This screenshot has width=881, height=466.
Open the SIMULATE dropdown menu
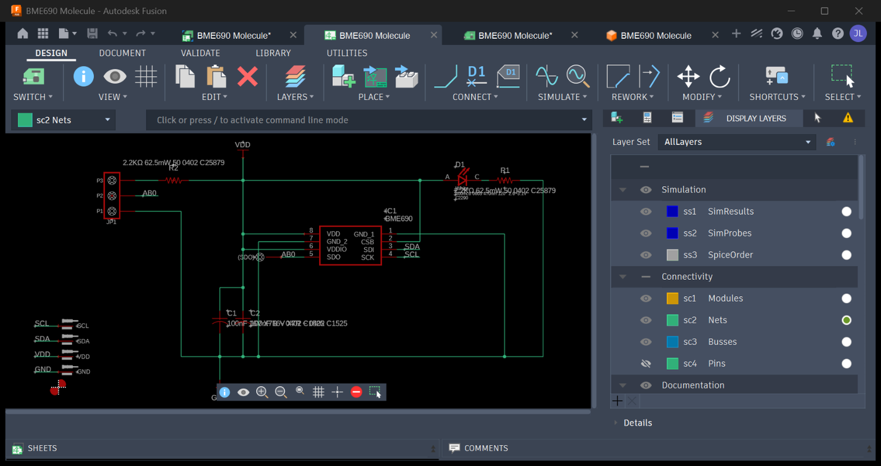[563, 97]
